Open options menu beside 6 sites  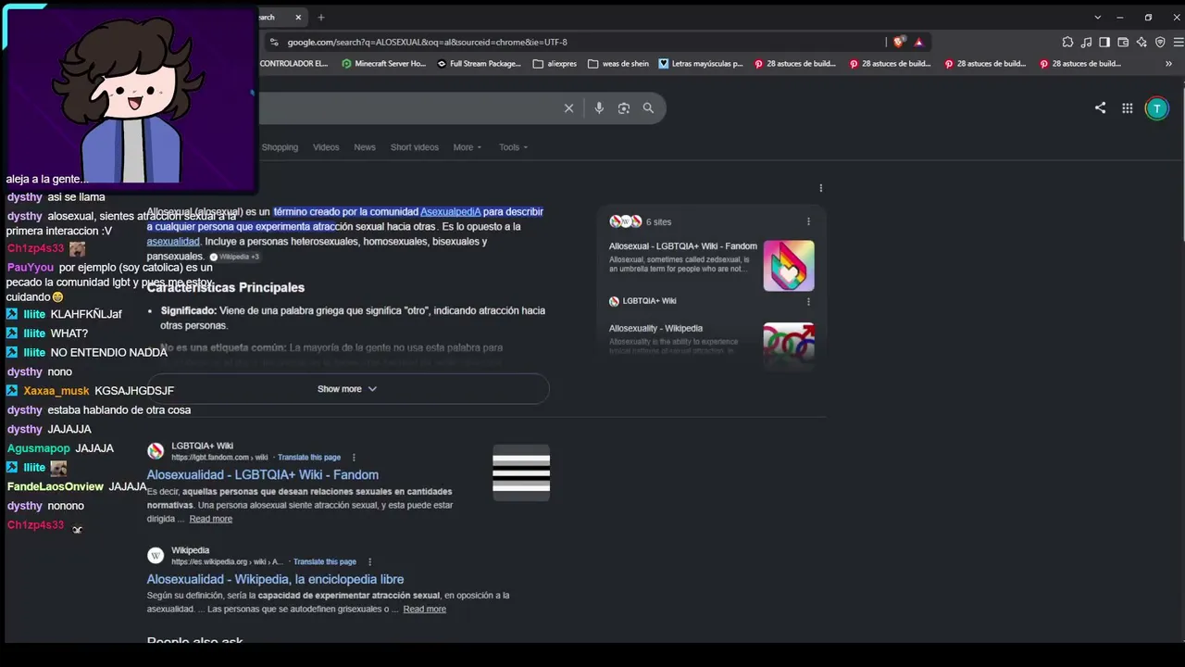(x=808, y=221)
